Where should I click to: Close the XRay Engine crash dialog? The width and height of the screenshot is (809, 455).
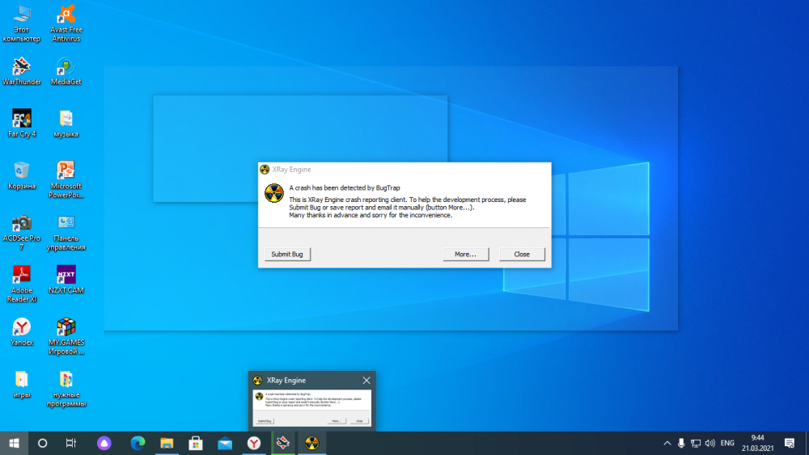522,254
